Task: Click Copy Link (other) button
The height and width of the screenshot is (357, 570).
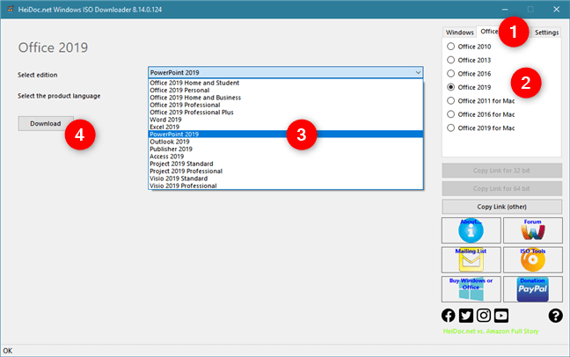Action: tap(501, 207)
